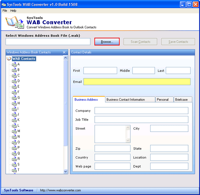The height and width of the screenshot is (195, 200).
Task: Click the contact icon beside letter K
Action: (x=14, y=120)
